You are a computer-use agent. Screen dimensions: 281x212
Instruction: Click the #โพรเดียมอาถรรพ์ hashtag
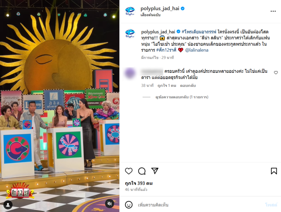pos(199,32)
